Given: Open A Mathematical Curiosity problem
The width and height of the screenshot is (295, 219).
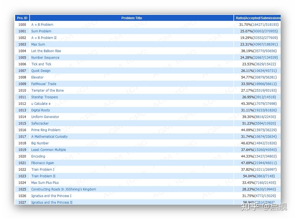Looking at the screenshot, I should pyautogui.click(x=49, y=136).
